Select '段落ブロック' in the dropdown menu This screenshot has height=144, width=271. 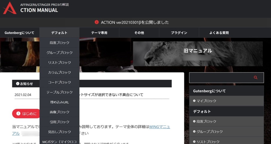click(x=60, y=43)
